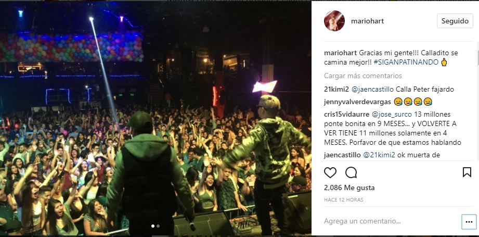Open the three-dot more options button
Screen dimensions: 479x237
(469, 221)
